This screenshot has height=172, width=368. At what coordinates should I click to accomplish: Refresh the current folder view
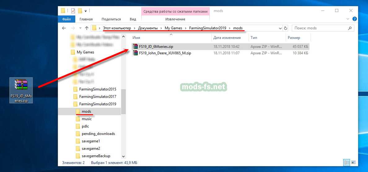[x=286, y=28]
